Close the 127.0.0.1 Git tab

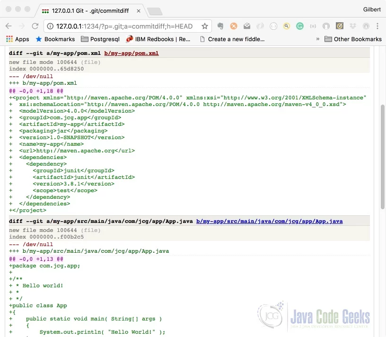coord(139,11)
